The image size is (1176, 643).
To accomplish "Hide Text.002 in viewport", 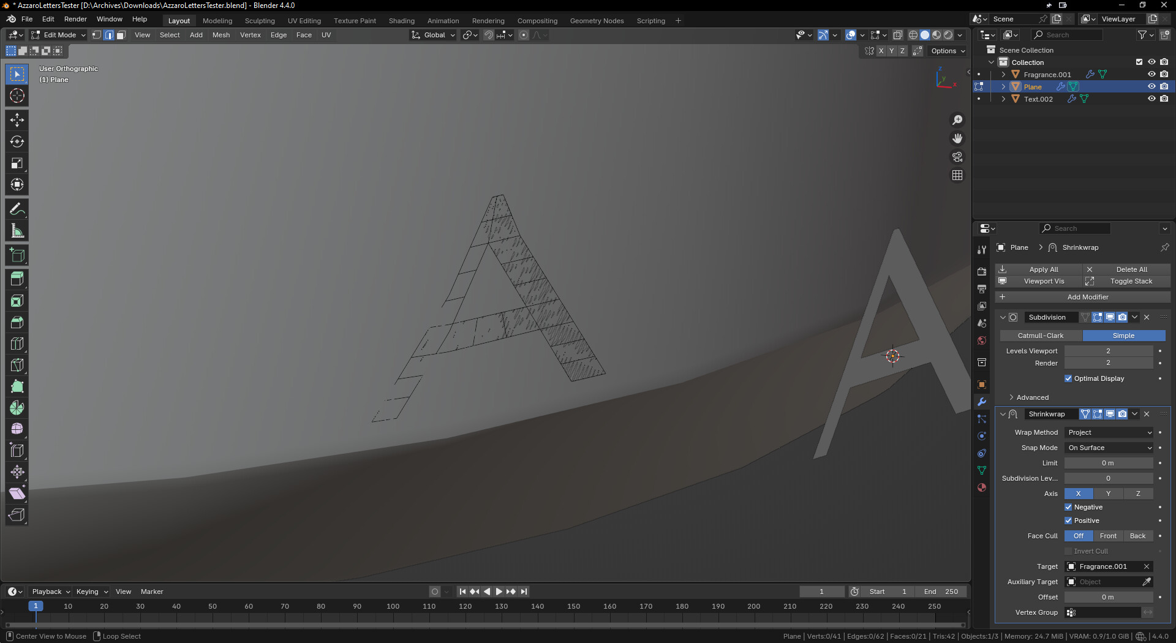I will [1151, 99].
